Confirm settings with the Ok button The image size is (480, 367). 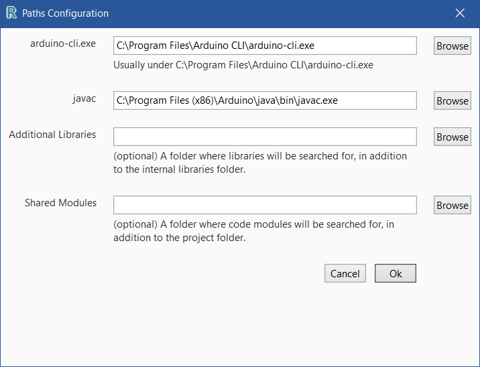pos(396,273)
